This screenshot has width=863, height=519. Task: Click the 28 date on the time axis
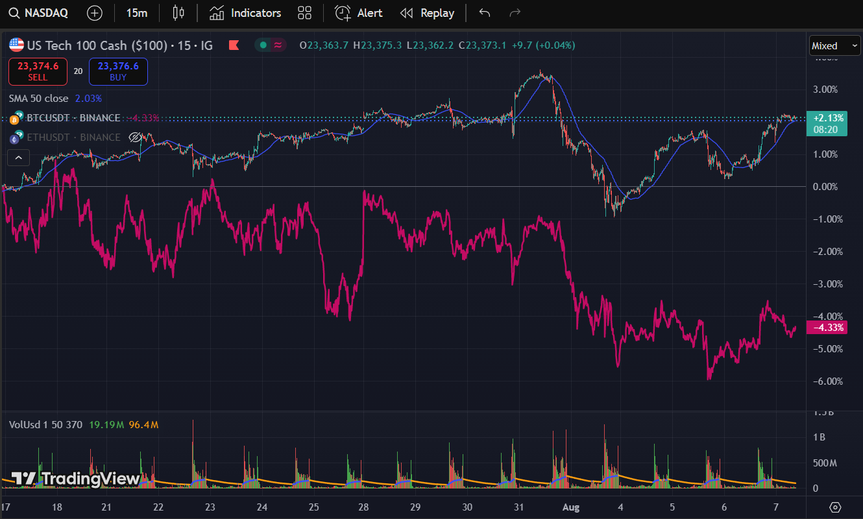[x=363, y=507]
